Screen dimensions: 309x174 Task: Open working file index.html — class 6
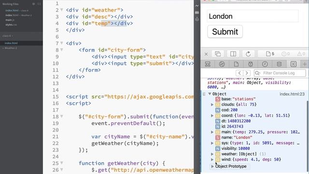point(17,11)
